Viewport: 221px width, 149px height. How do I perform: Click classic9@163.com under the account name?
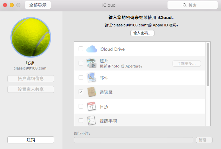(x=30, y=68)
